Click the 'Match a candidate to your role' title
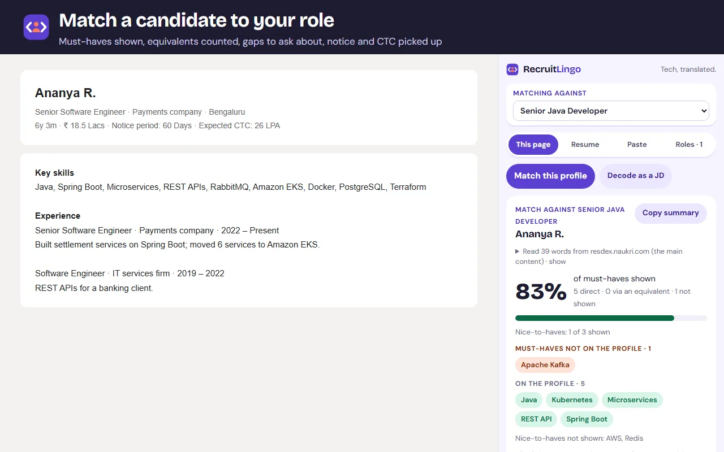This screenshot has width=724, height=452. click(196, 20)
